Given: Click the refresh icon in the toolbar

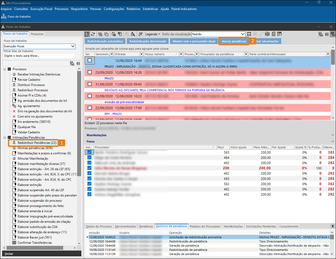Looking at the screenshot, I should coord(93,34).
